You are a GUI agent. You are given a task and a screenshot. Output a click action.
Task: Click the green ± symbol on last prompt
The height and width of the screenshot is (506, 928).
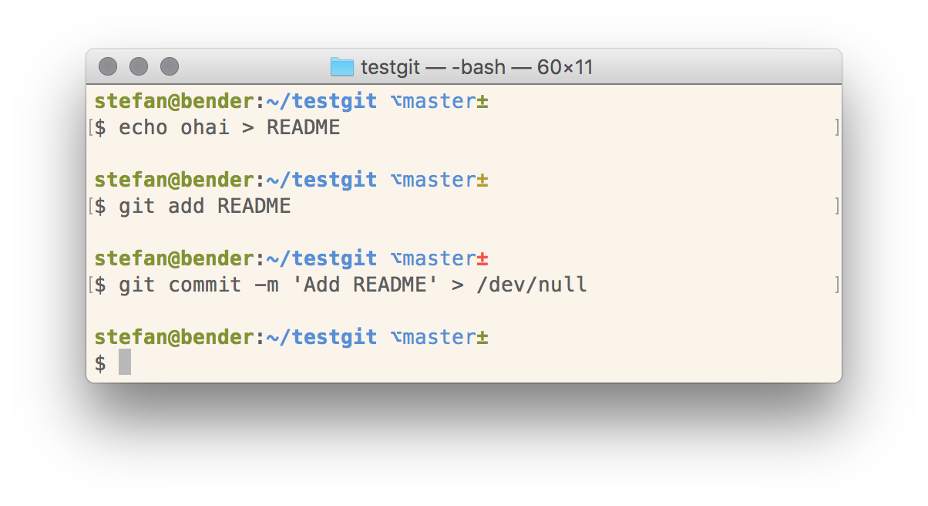tap(482, 337)
